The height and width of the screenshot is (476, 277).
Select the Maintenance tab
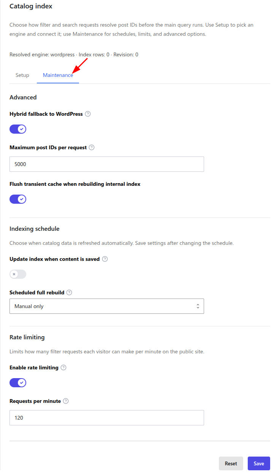click(58, 75)
